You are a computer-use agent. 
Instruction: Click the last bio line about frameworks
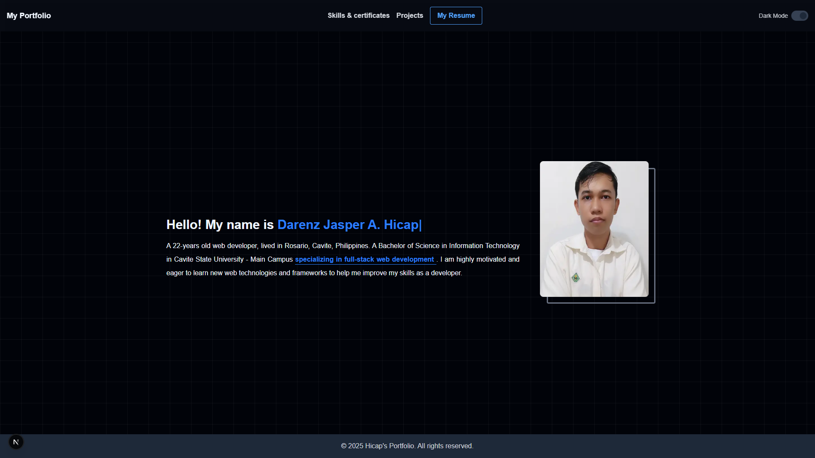314,273
